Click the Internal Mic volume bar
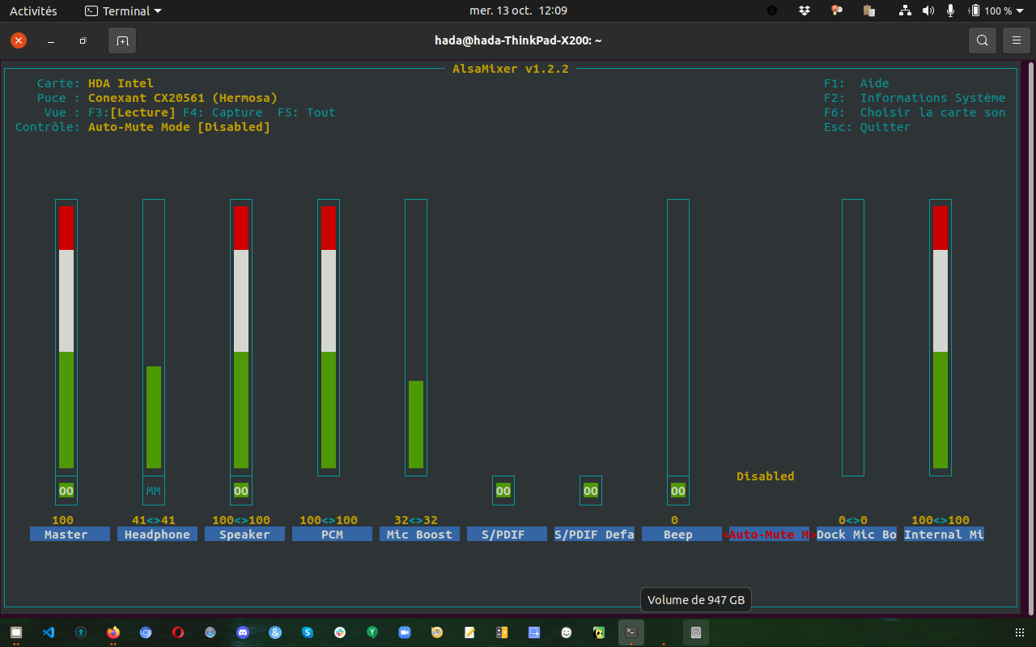The image size is (1036, 647). 940,337
